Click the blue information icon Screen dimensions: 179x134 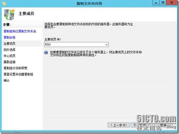click(46, 53)
